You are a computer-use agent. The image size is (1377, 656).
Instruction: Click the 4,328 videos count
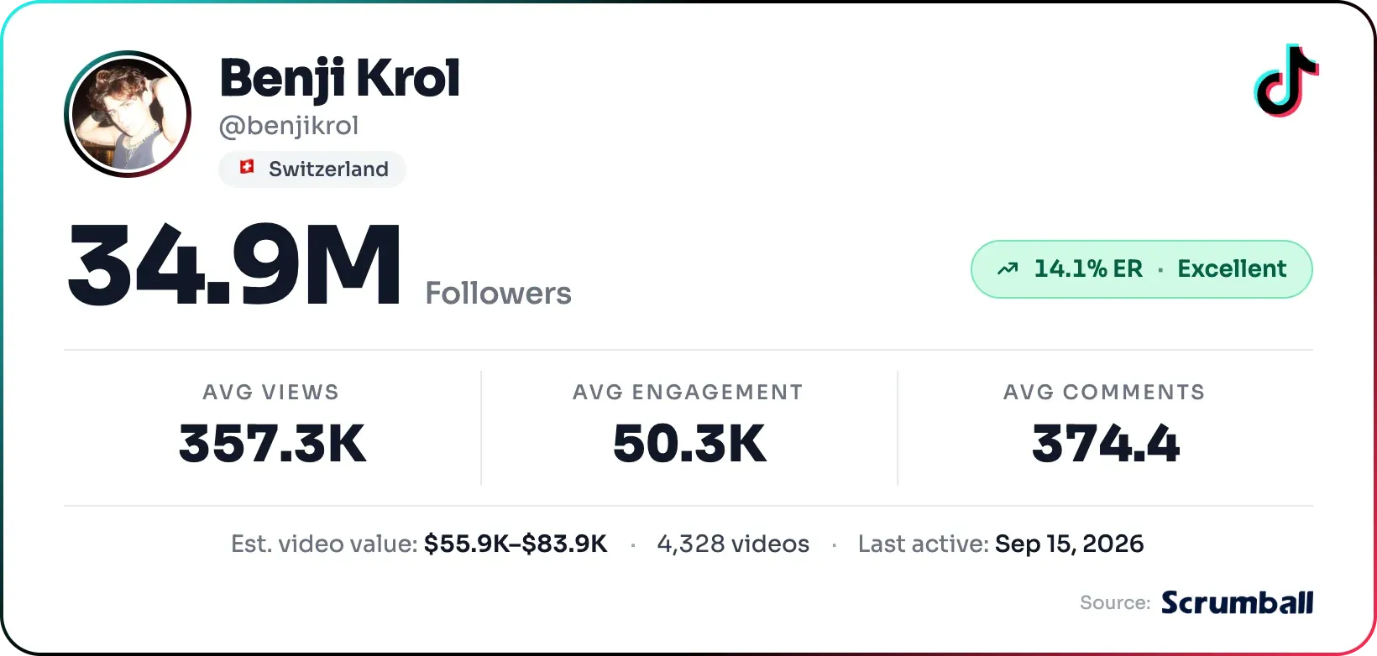tap(734, 544)
